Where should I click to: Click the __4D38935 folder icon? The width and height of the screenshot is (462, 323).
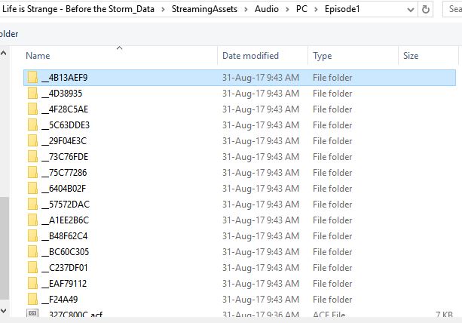tap(32, 94)
